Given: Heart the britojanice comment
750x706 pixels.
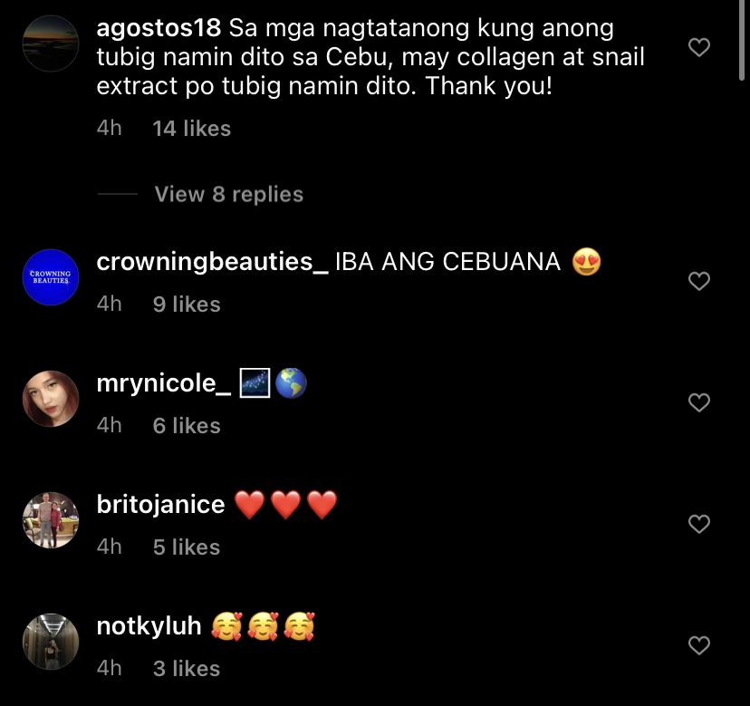Looking at the screenshot, I should coord(698,524).
